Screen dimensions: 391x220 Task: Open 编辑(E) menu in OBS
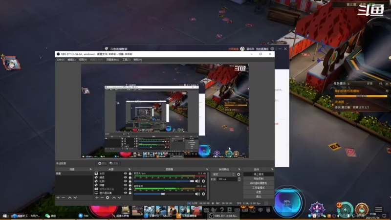tap(71, 60)
